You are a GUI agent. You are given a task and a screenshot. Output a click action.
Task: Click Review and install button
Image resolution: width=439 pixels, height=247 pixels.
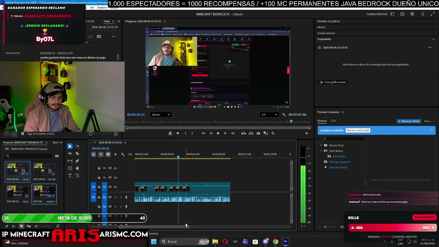358,130
